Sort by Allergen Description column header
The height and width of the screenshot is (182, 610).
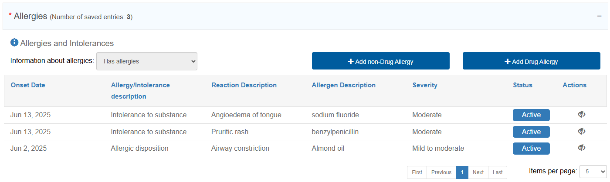[x=344, y=85]
